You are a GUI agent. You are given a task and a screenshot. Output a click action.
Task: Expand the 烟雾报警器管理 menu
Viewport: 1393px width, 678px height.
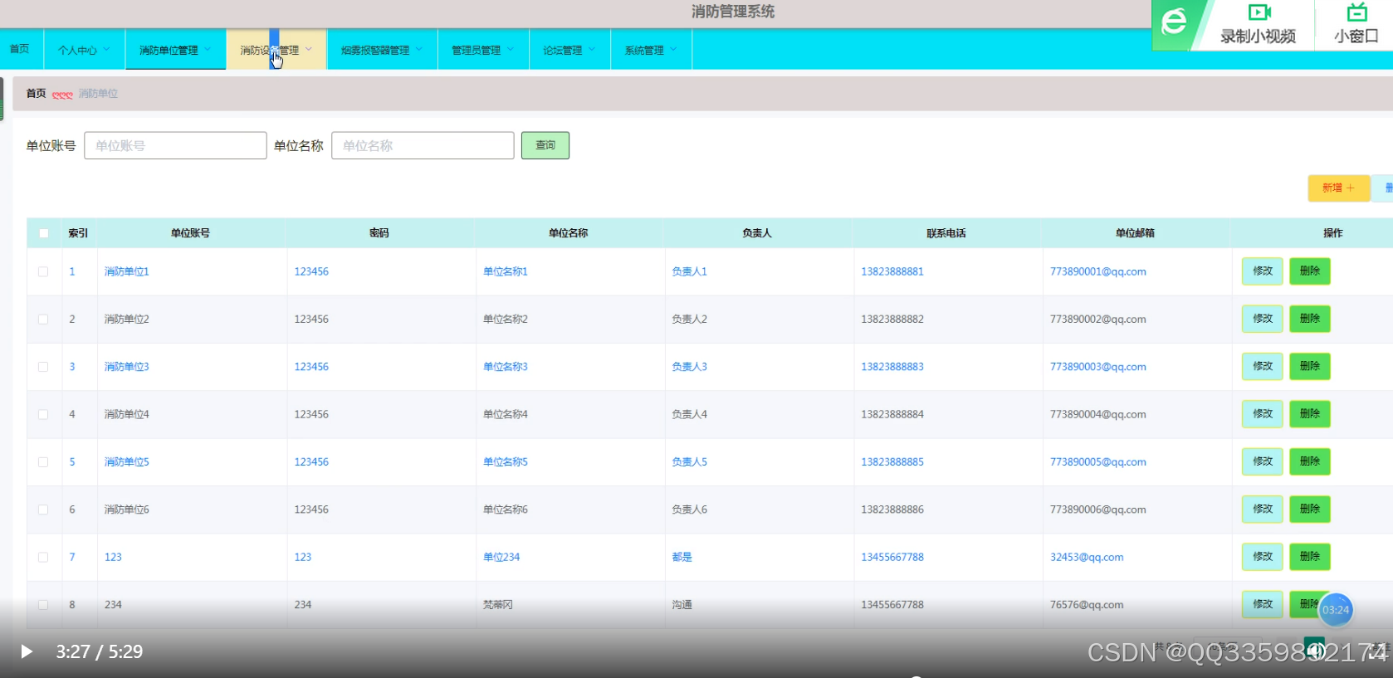tap(382, 50)
